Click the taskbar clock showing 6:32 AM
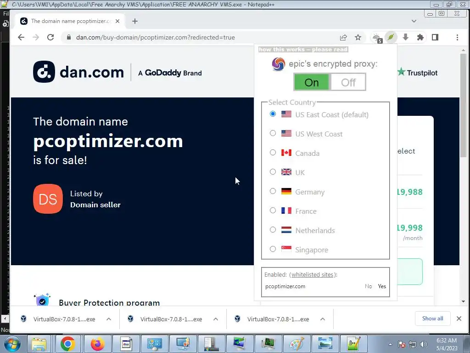 click(447, 344)
